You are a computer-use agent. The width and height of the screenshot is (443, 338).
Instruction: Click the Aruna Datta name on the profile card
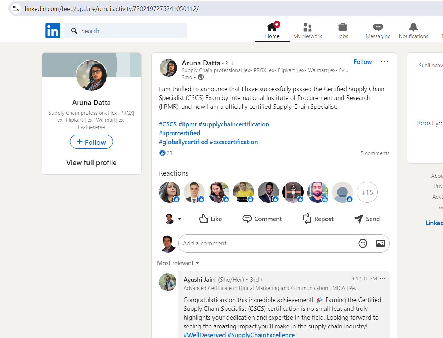pyautogui.click(x=91, y=102)
